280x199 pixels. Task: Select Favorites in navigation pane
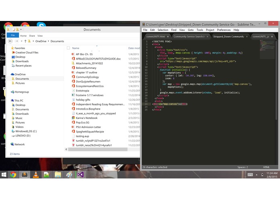[20, 48]
